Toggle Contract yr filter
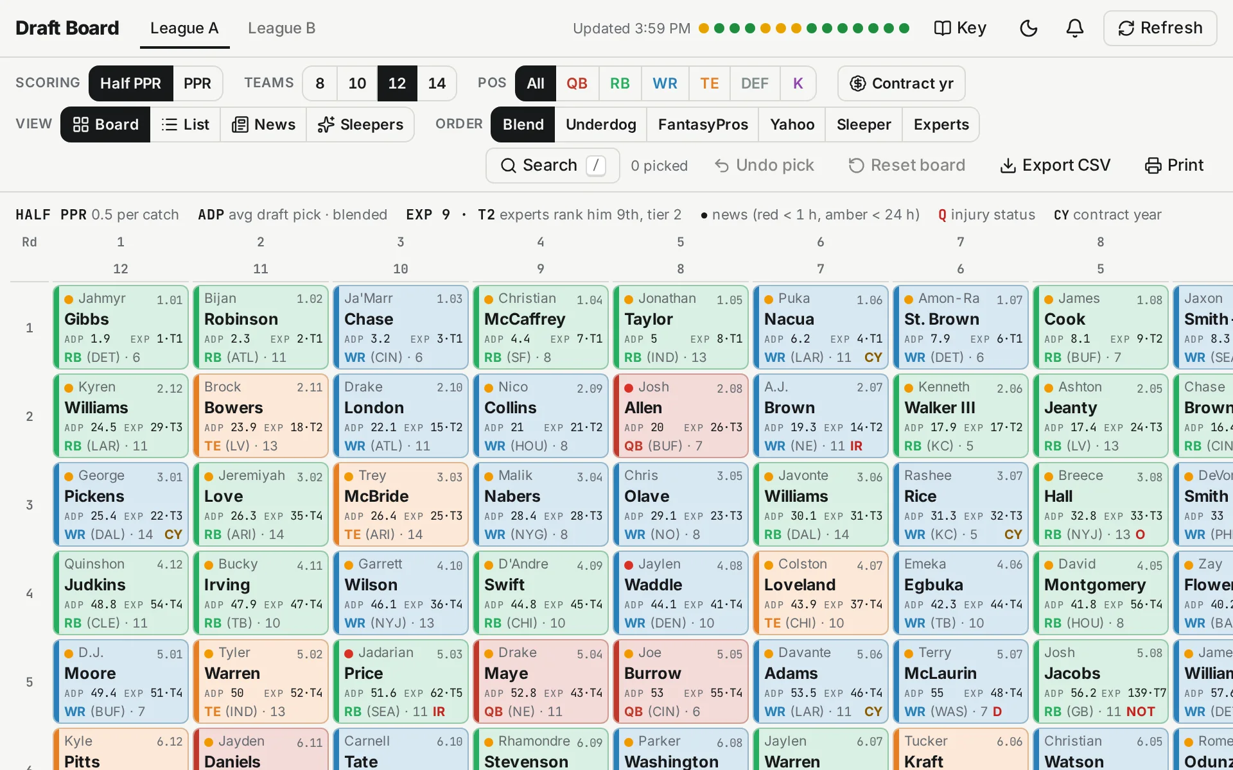Image resolution: width=1233 pixels, height=770 pixels. pyautogui.click(x=901, y=83)
